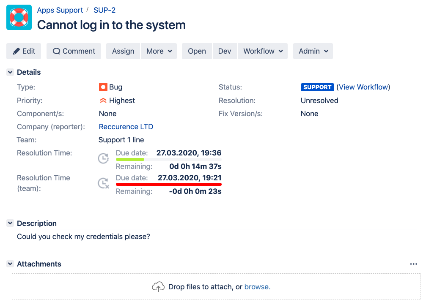Click the Resolution Time (team) breached clock icon
Viewport: 426px width, 302px height.
point(104,183)
